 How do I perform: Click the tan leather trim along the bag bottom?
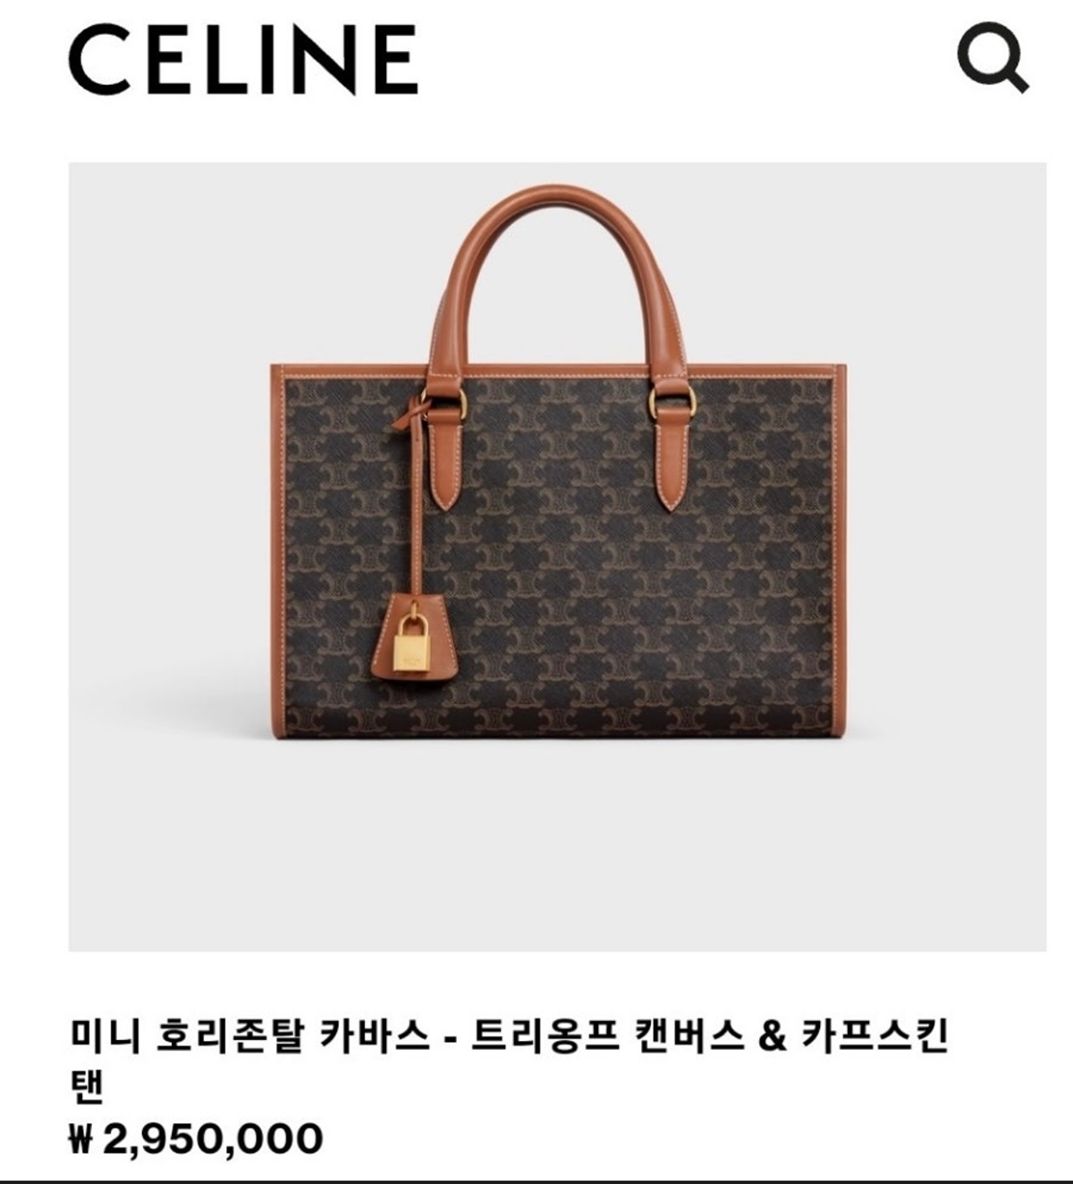point(558,721)
